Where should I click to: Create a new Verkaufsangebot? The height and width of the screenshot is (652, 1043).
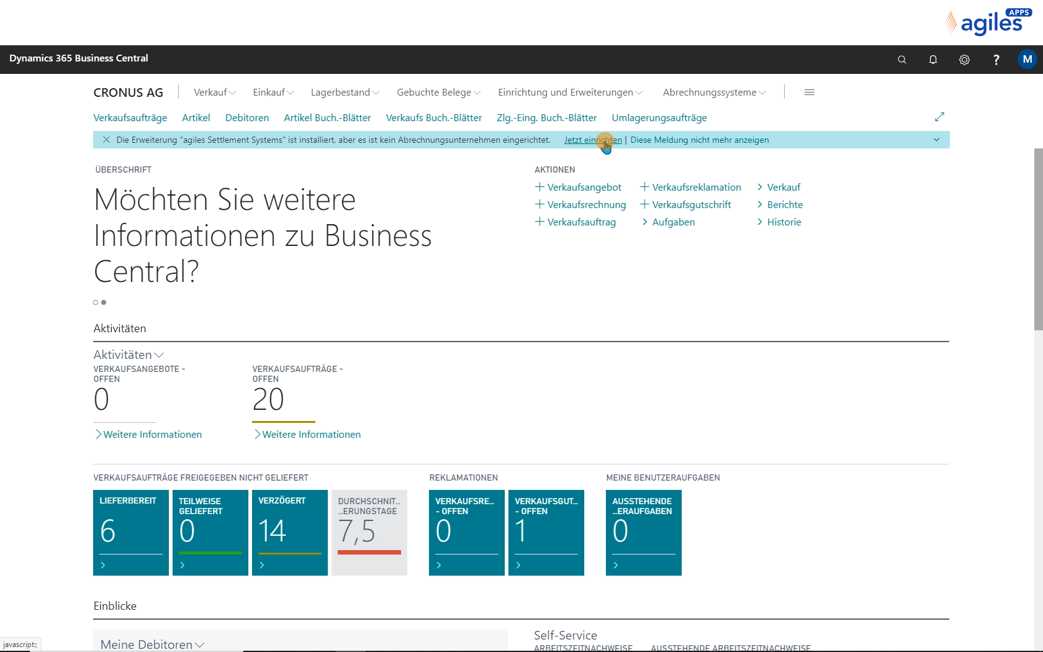tap(578, 187)
